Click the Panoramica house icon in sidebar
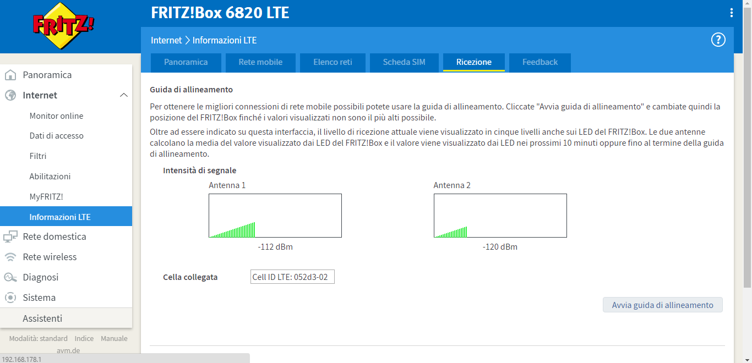This screenshot has width=752, height=363. point(10,75)
